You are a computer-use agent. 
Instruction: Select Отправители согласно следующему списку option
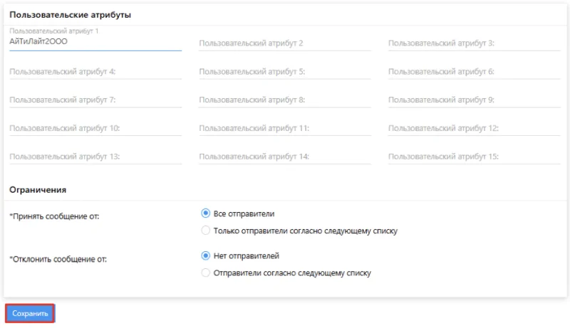[x=206, y=273]
